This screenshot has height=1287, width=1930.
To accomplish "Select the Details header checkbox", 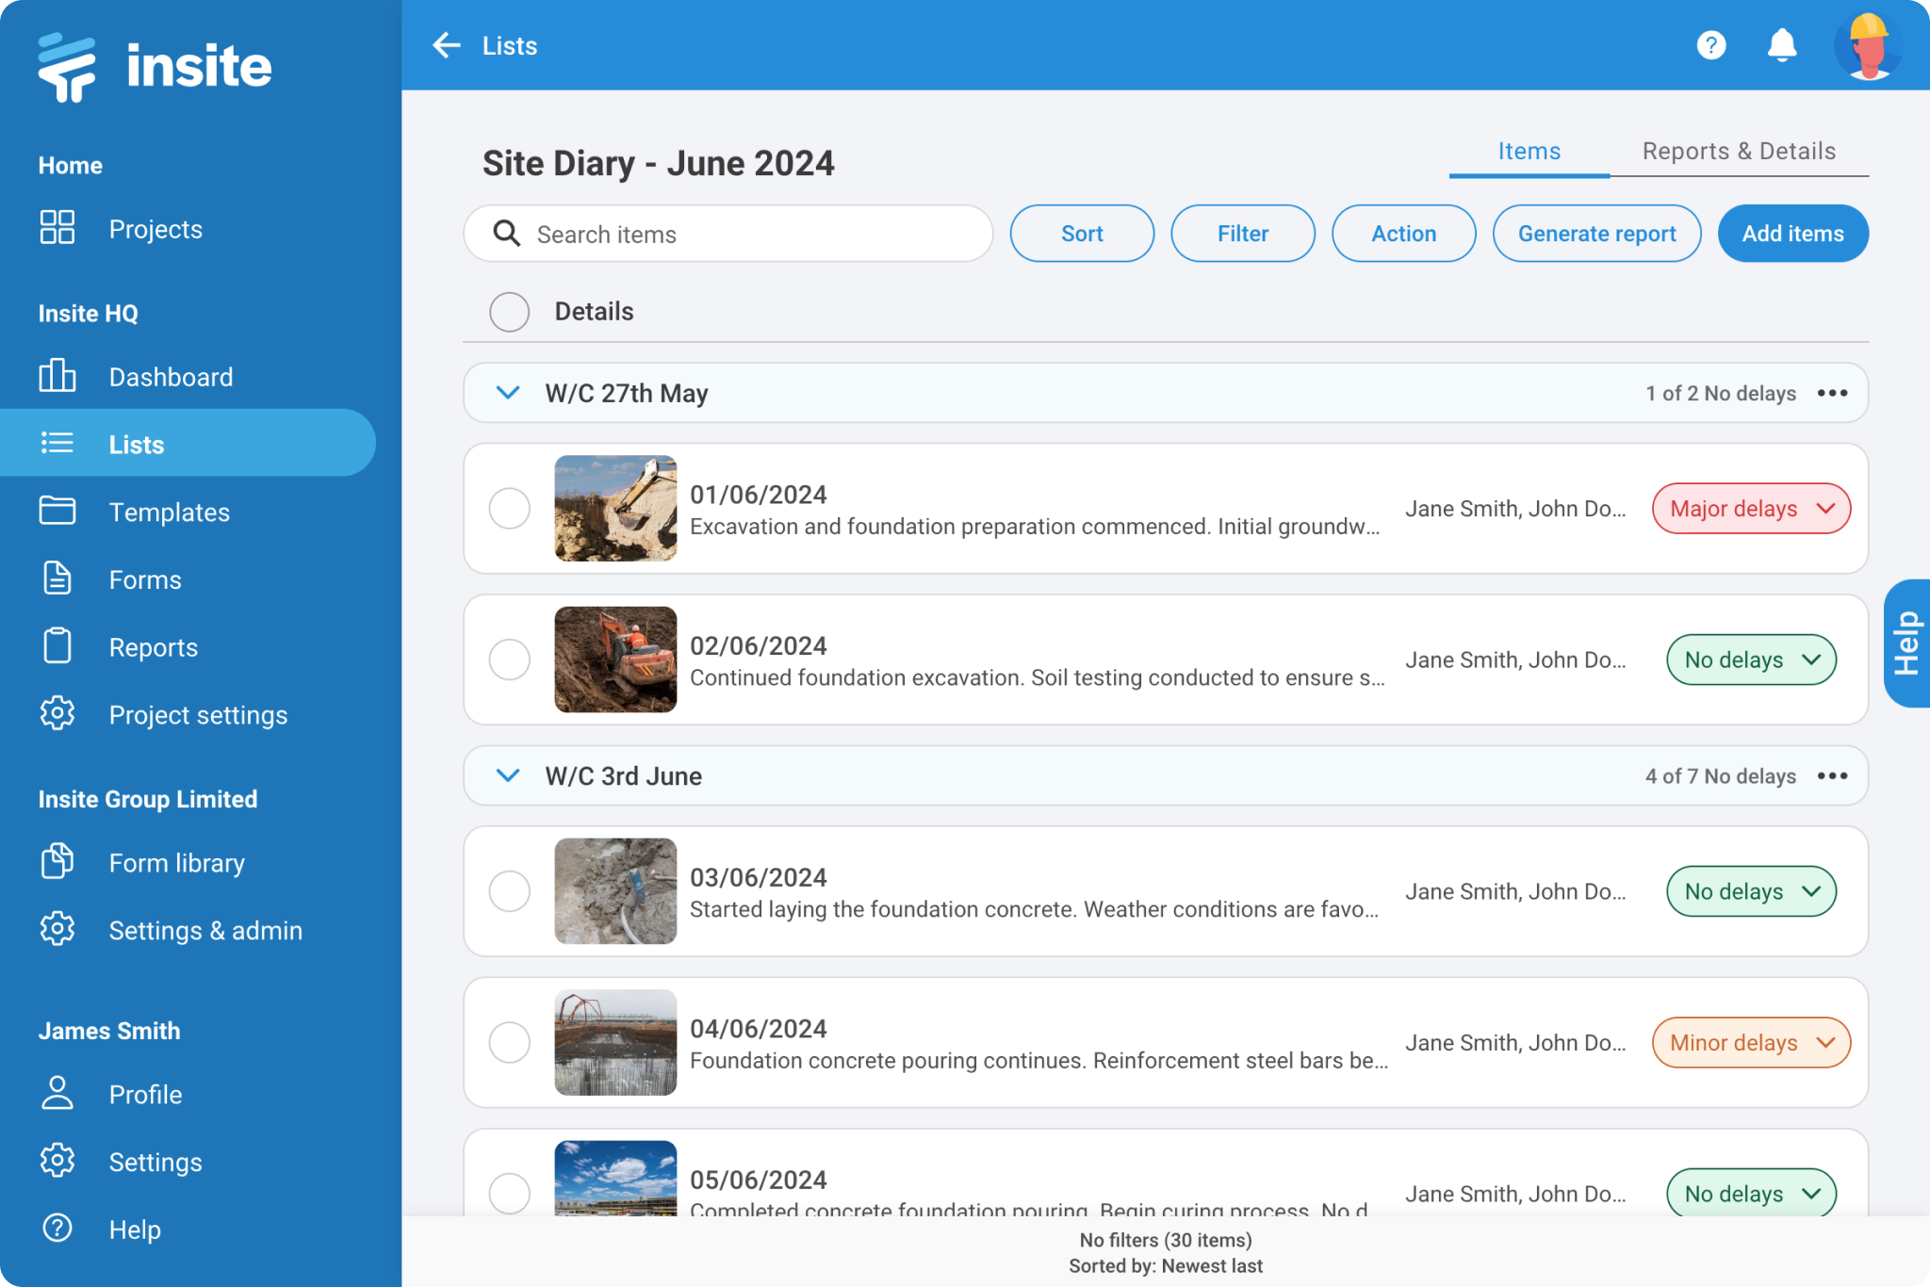I will coord(510,311).
